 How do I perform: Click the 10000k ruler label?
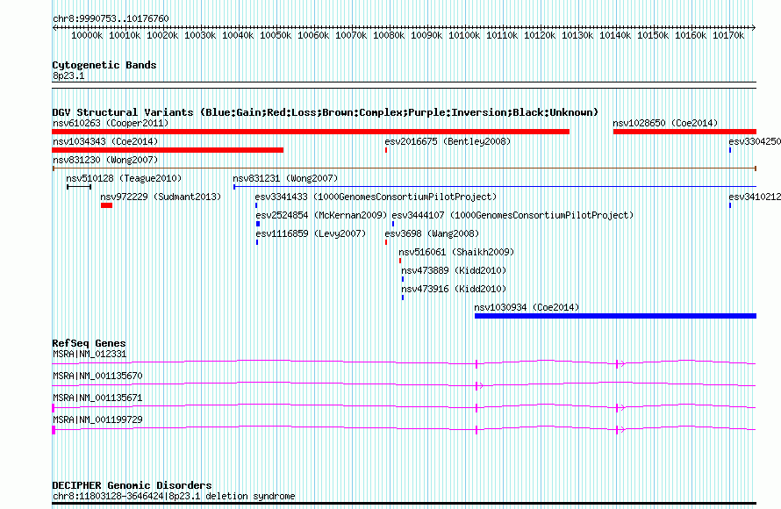click(x=87, y=35)
